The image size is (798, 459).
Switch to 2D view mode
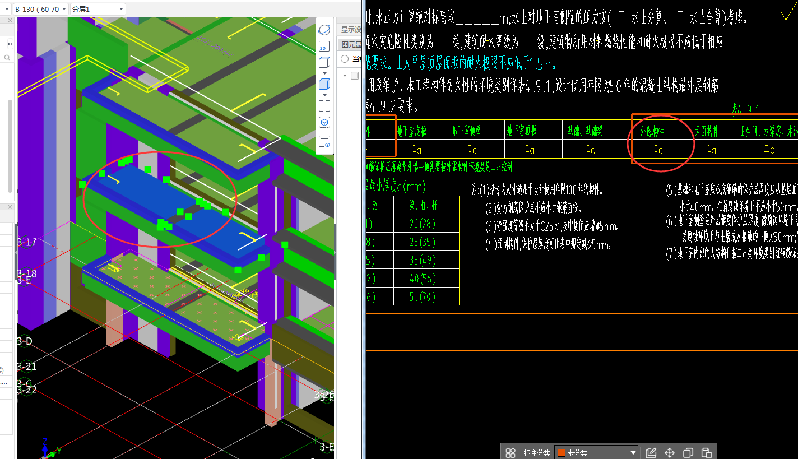pyautogui.click(x=324, y=47)
